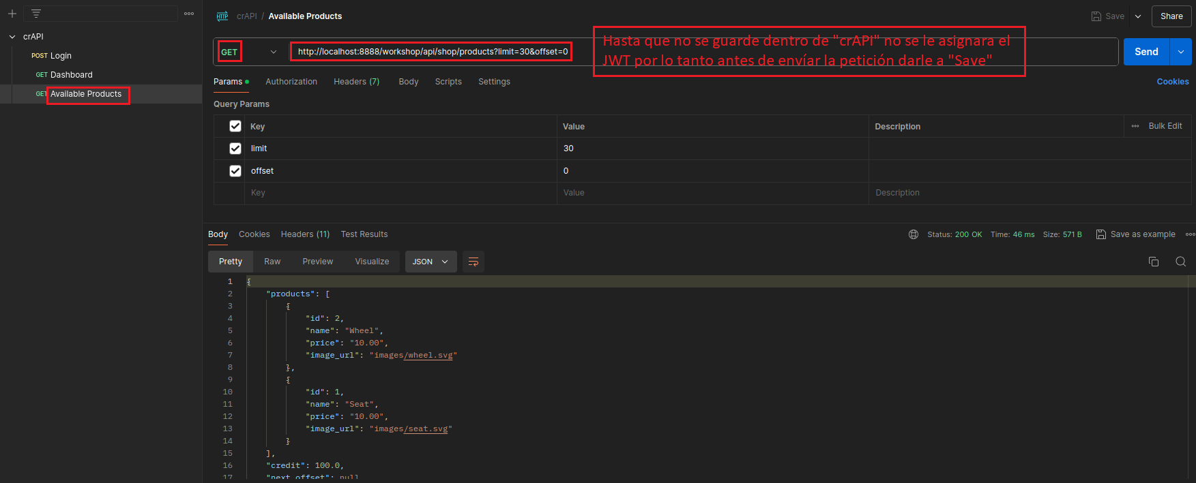The image size is (1196, 483).
Task: Toggle the select-all Key header checkbox
Action: (x=235, y=126)
